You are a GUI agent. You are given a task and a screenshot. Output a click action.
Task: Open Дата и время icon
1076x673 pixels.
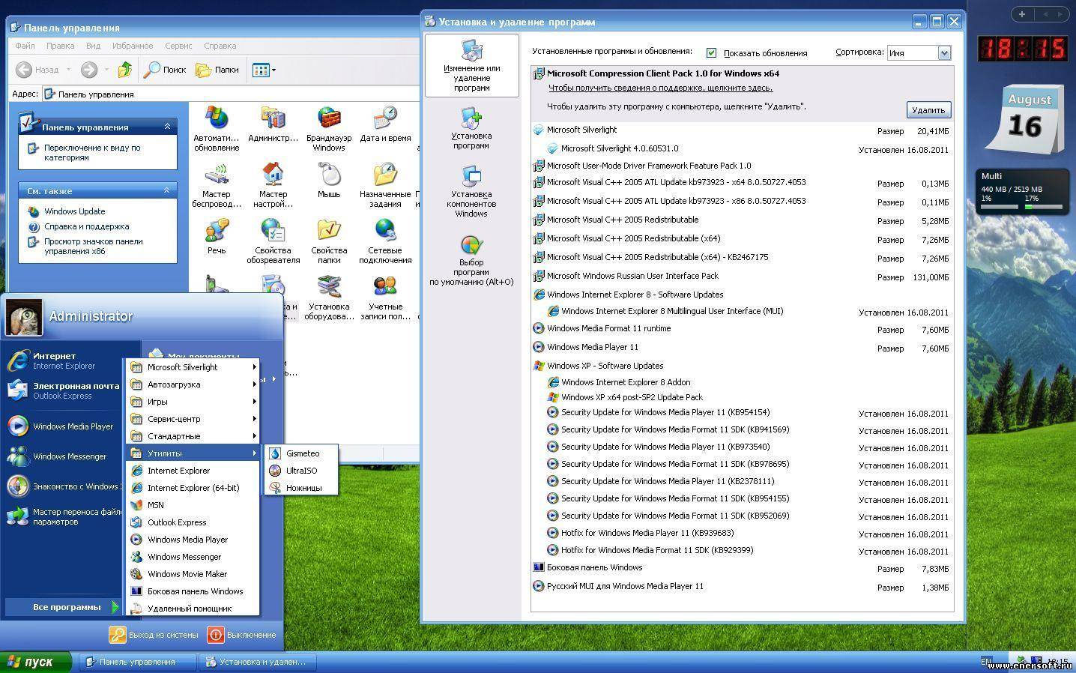(x=385, y=124)
